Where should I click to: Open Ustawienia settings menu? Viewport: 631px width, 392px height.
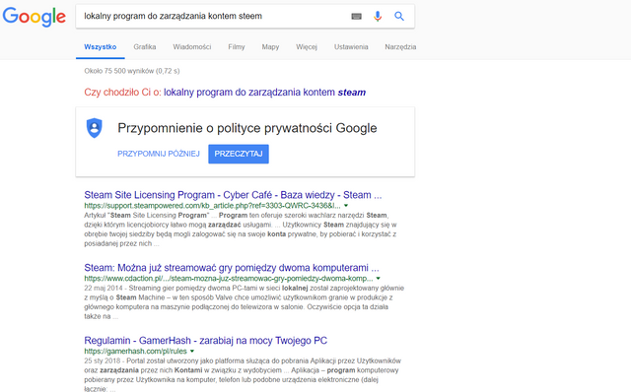tap(351, 46)
